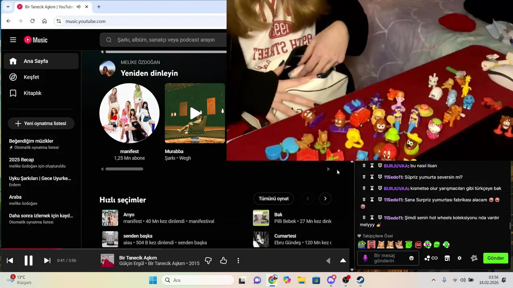The image size is (513, 288).
Task: Click the Bir mesaj gönderin chat field
Action: pyautogui.click(x=388, y=258)
